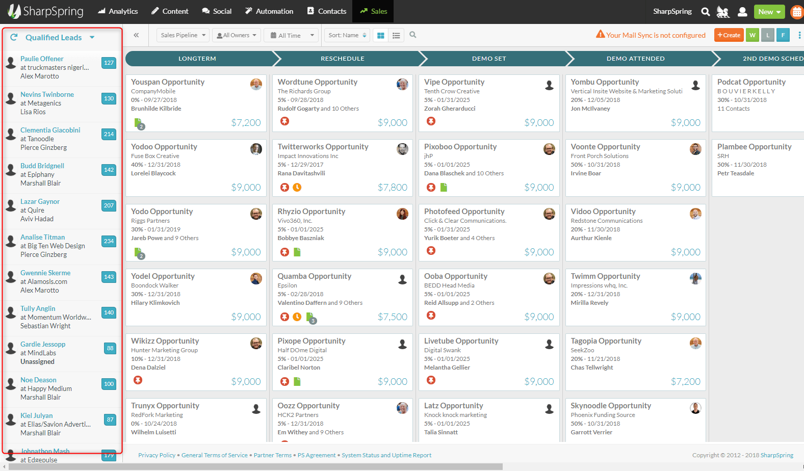804x471 pixels.
Task: Open General Terms of Service link
Action: [x=215, y=455]
